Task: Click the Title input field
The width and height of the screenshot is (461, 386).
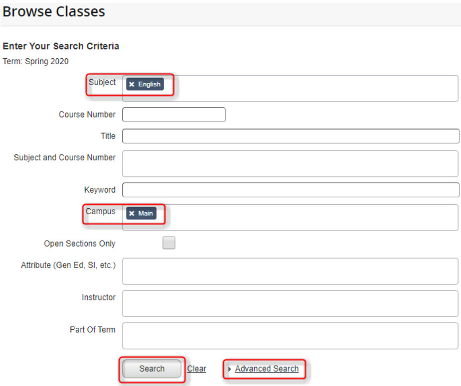Action: click(289, 135)
